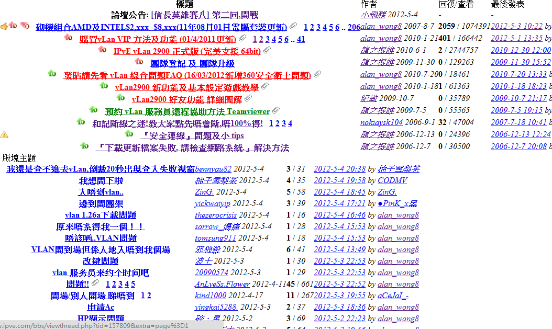Jump to page 41 of 購買vLan VIP thread

[x=301, y=39]
